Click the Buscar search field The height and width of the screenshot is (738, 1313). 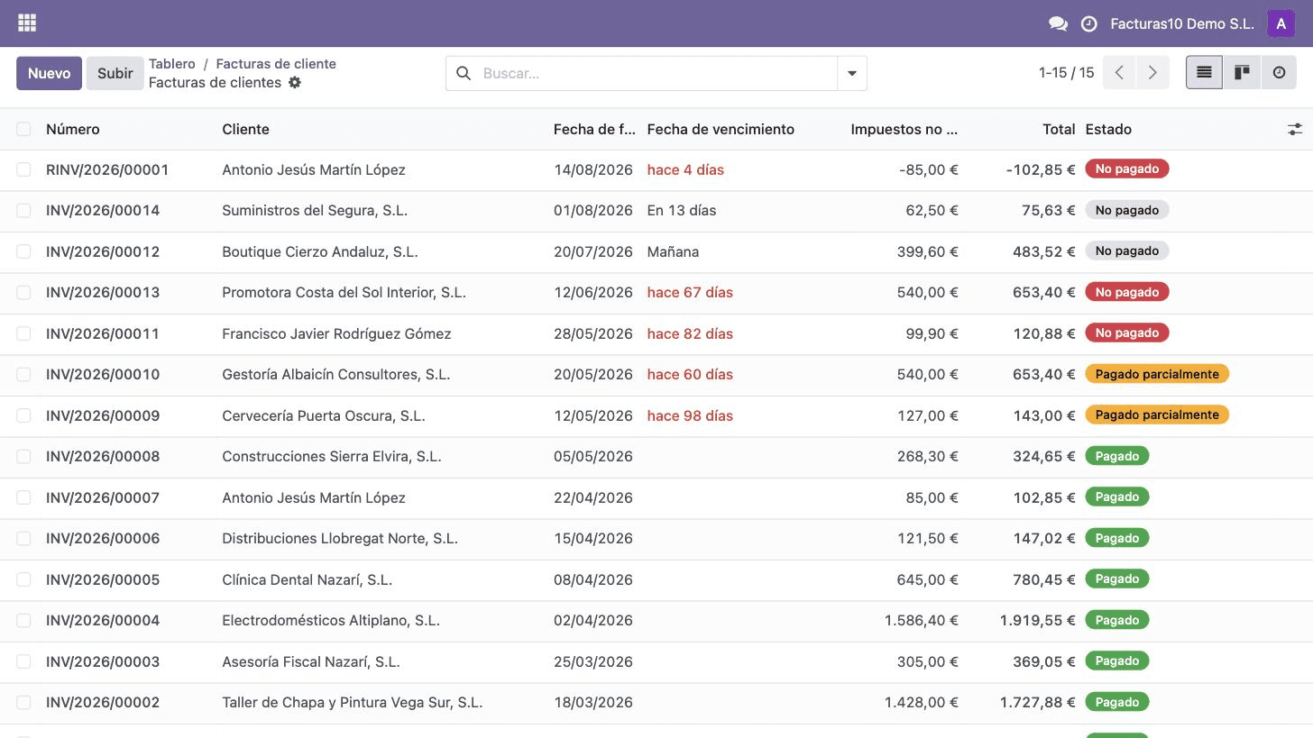click(x=656, y=73)
